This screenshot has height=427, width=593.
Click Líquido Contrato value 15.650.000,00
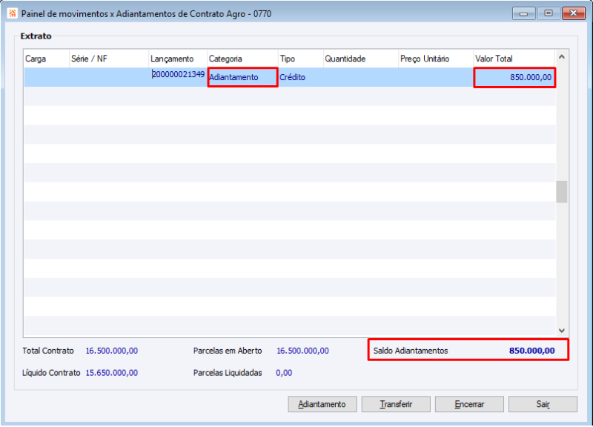click(112, 373)
